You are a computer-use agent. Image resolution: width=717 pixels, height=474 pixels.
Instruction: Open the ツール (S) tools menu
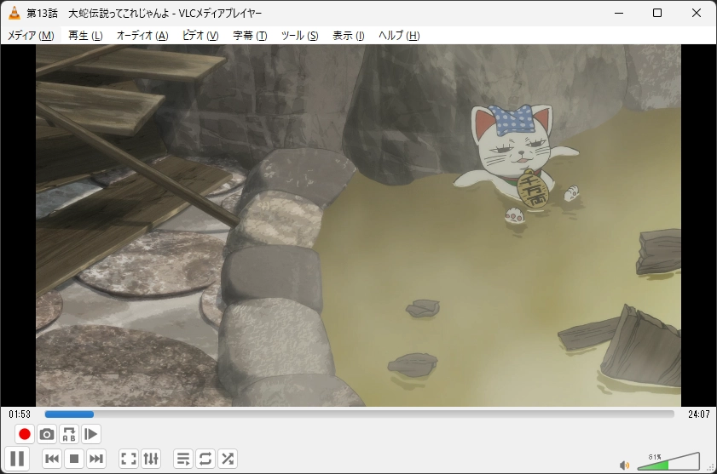pos(299,36)
